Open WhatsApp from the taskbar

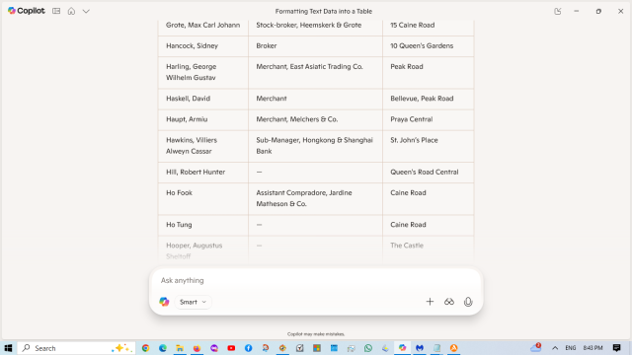(x=368, y=348)
